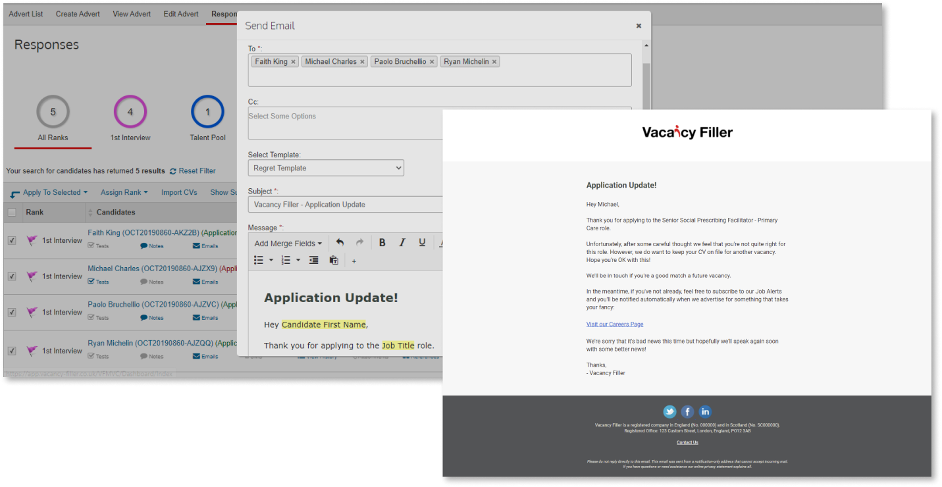Image resolution: width=942 pixels, height=487 pixels.
Task: Expand the bulleted list style arrow
Action: [271, 261]
